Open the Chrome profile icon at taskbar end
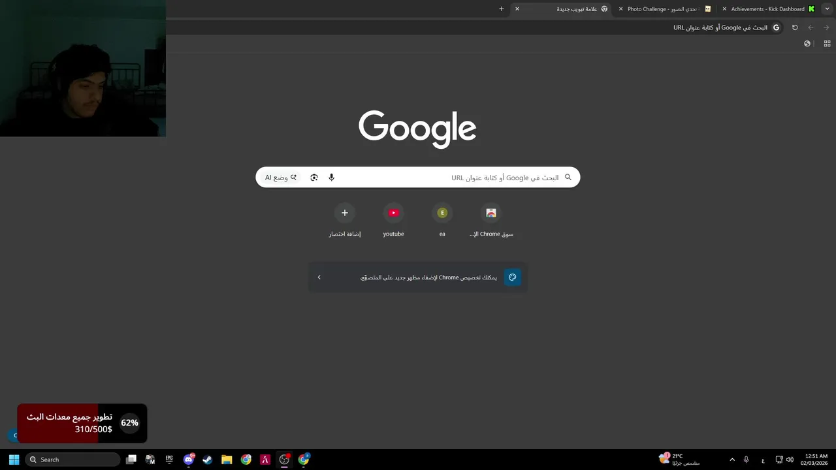This screenshot has width=836, height=470. 304,460
